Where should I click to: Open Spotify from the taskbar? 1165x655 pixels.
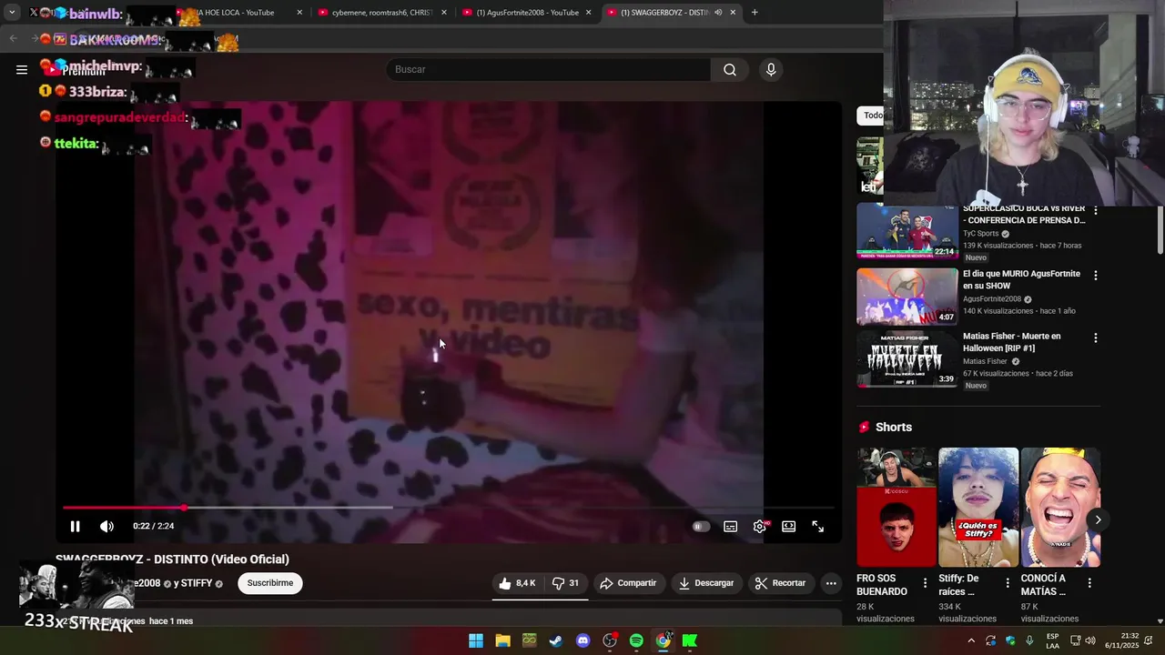point(636,640)
